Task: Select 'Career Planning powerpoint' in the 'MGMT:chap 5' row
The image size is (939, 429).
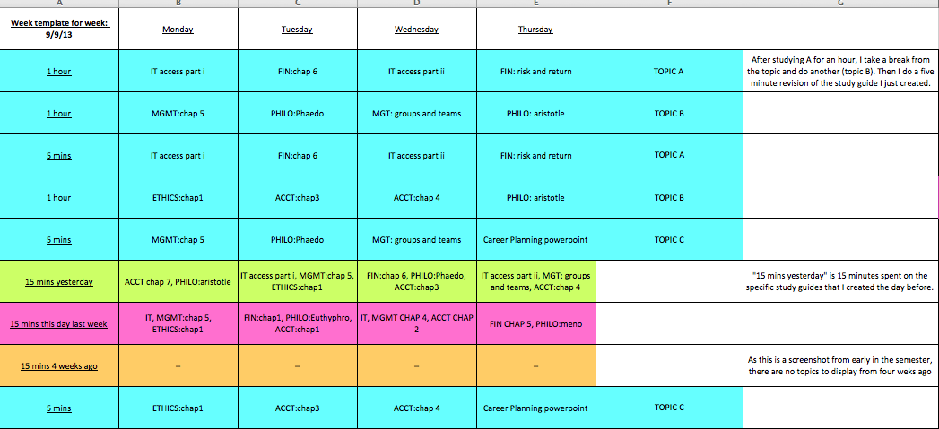Action: point(535,239)
